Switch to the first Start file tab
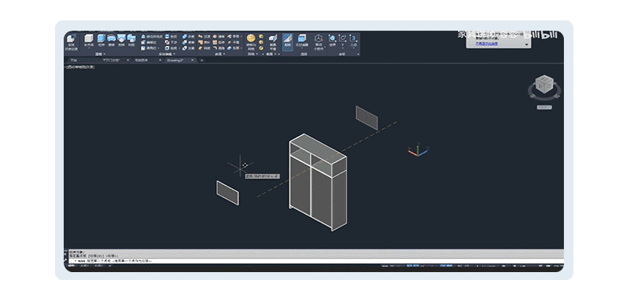 (76, 61)
